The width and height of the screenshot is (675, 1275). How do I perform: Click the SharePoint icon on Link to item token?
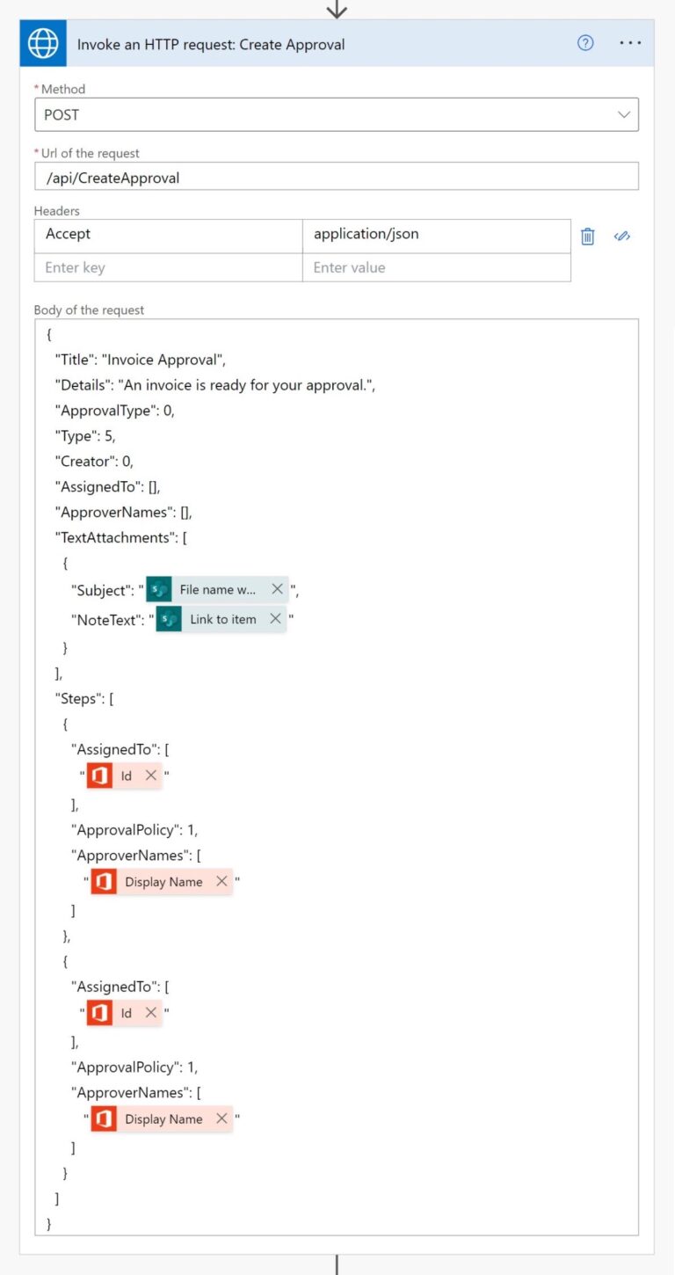pyautogui.click(x=171, y=619)
